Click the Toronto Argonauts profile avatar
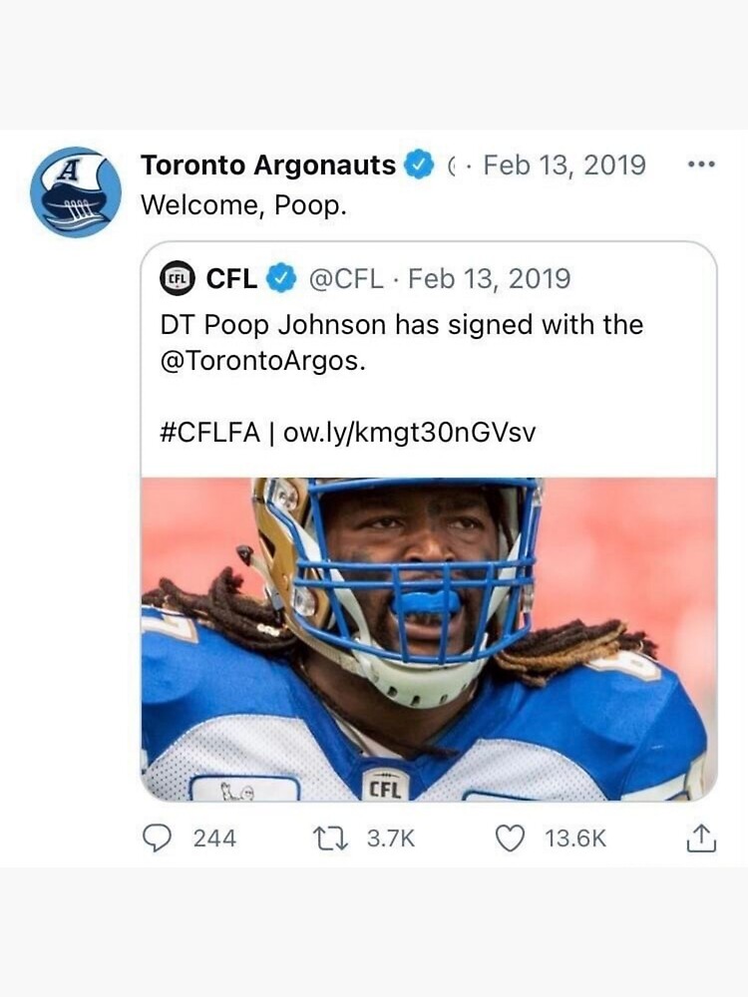The height and width of the screenshot is (997, 748). tap(76, 192)
